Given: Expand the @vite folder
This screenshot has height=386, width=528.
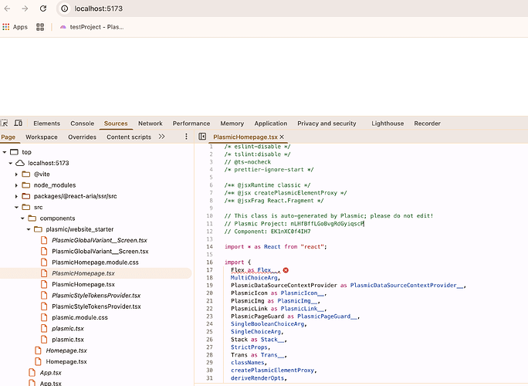Looking at the screenshot, I should (x=17, y=174).
